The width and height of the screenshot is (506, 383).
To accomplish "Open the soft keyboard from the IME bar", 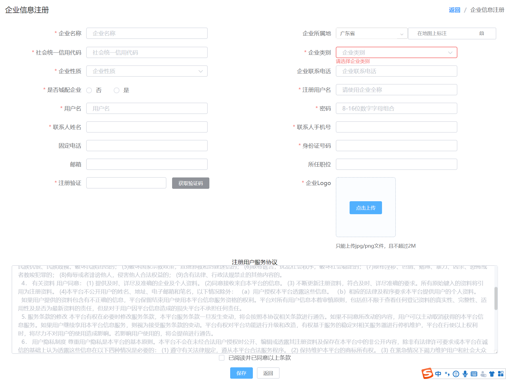I will click(x=474, y=374).
